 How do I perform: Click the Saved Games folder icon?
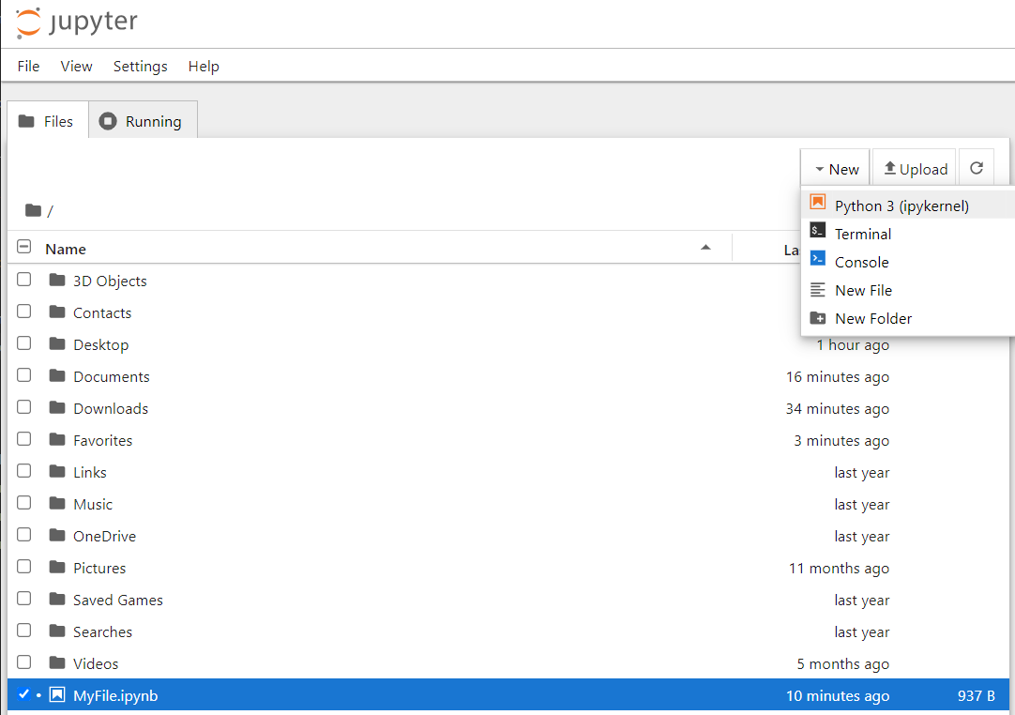click(x=57, y=599)
